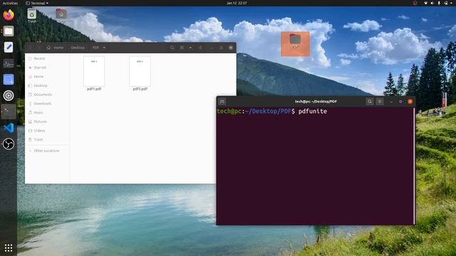Go back in Files window
The height and width of the screenshot is (256, 456).
(31, 48)
